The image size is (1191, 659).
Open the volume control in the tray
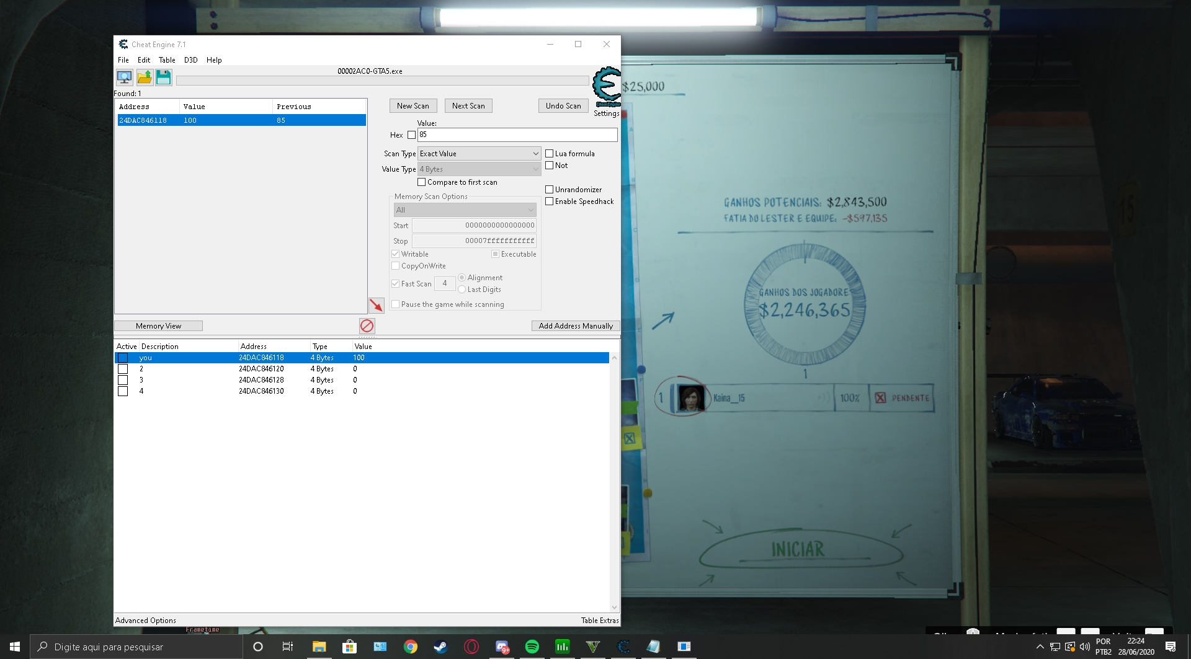point(1084,647)
